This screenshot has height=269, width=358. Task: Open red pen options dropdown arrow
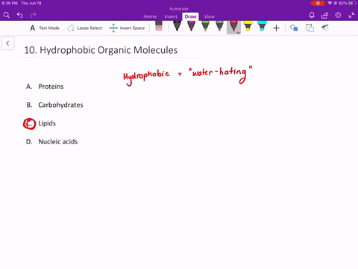pyautogui.click(x=238, y=33)
